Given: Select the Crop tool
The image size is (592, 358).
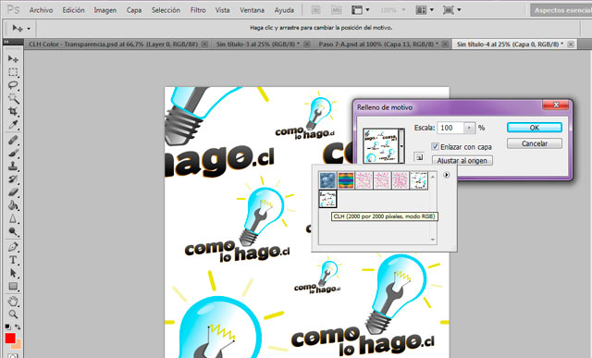Looking at the screenshot, I should click(13, 111).
